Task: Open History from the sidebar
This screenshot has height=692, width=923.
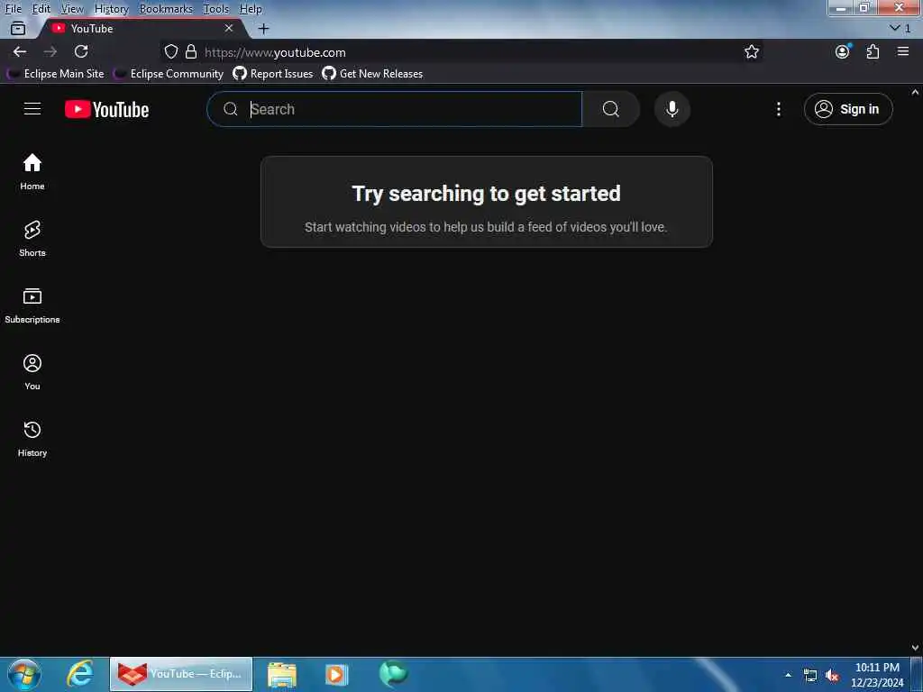Action: pyautogui.click(x=32, y=439)
